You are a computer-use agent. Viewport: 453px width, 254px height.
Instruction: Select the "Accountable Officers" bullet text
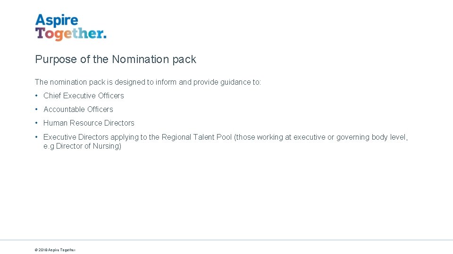[78, 109]
